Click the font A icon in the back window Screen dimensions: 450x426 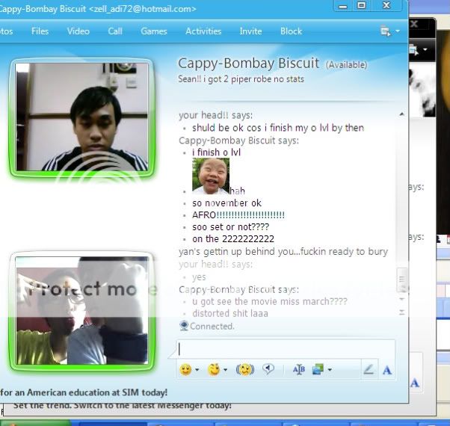414,383
